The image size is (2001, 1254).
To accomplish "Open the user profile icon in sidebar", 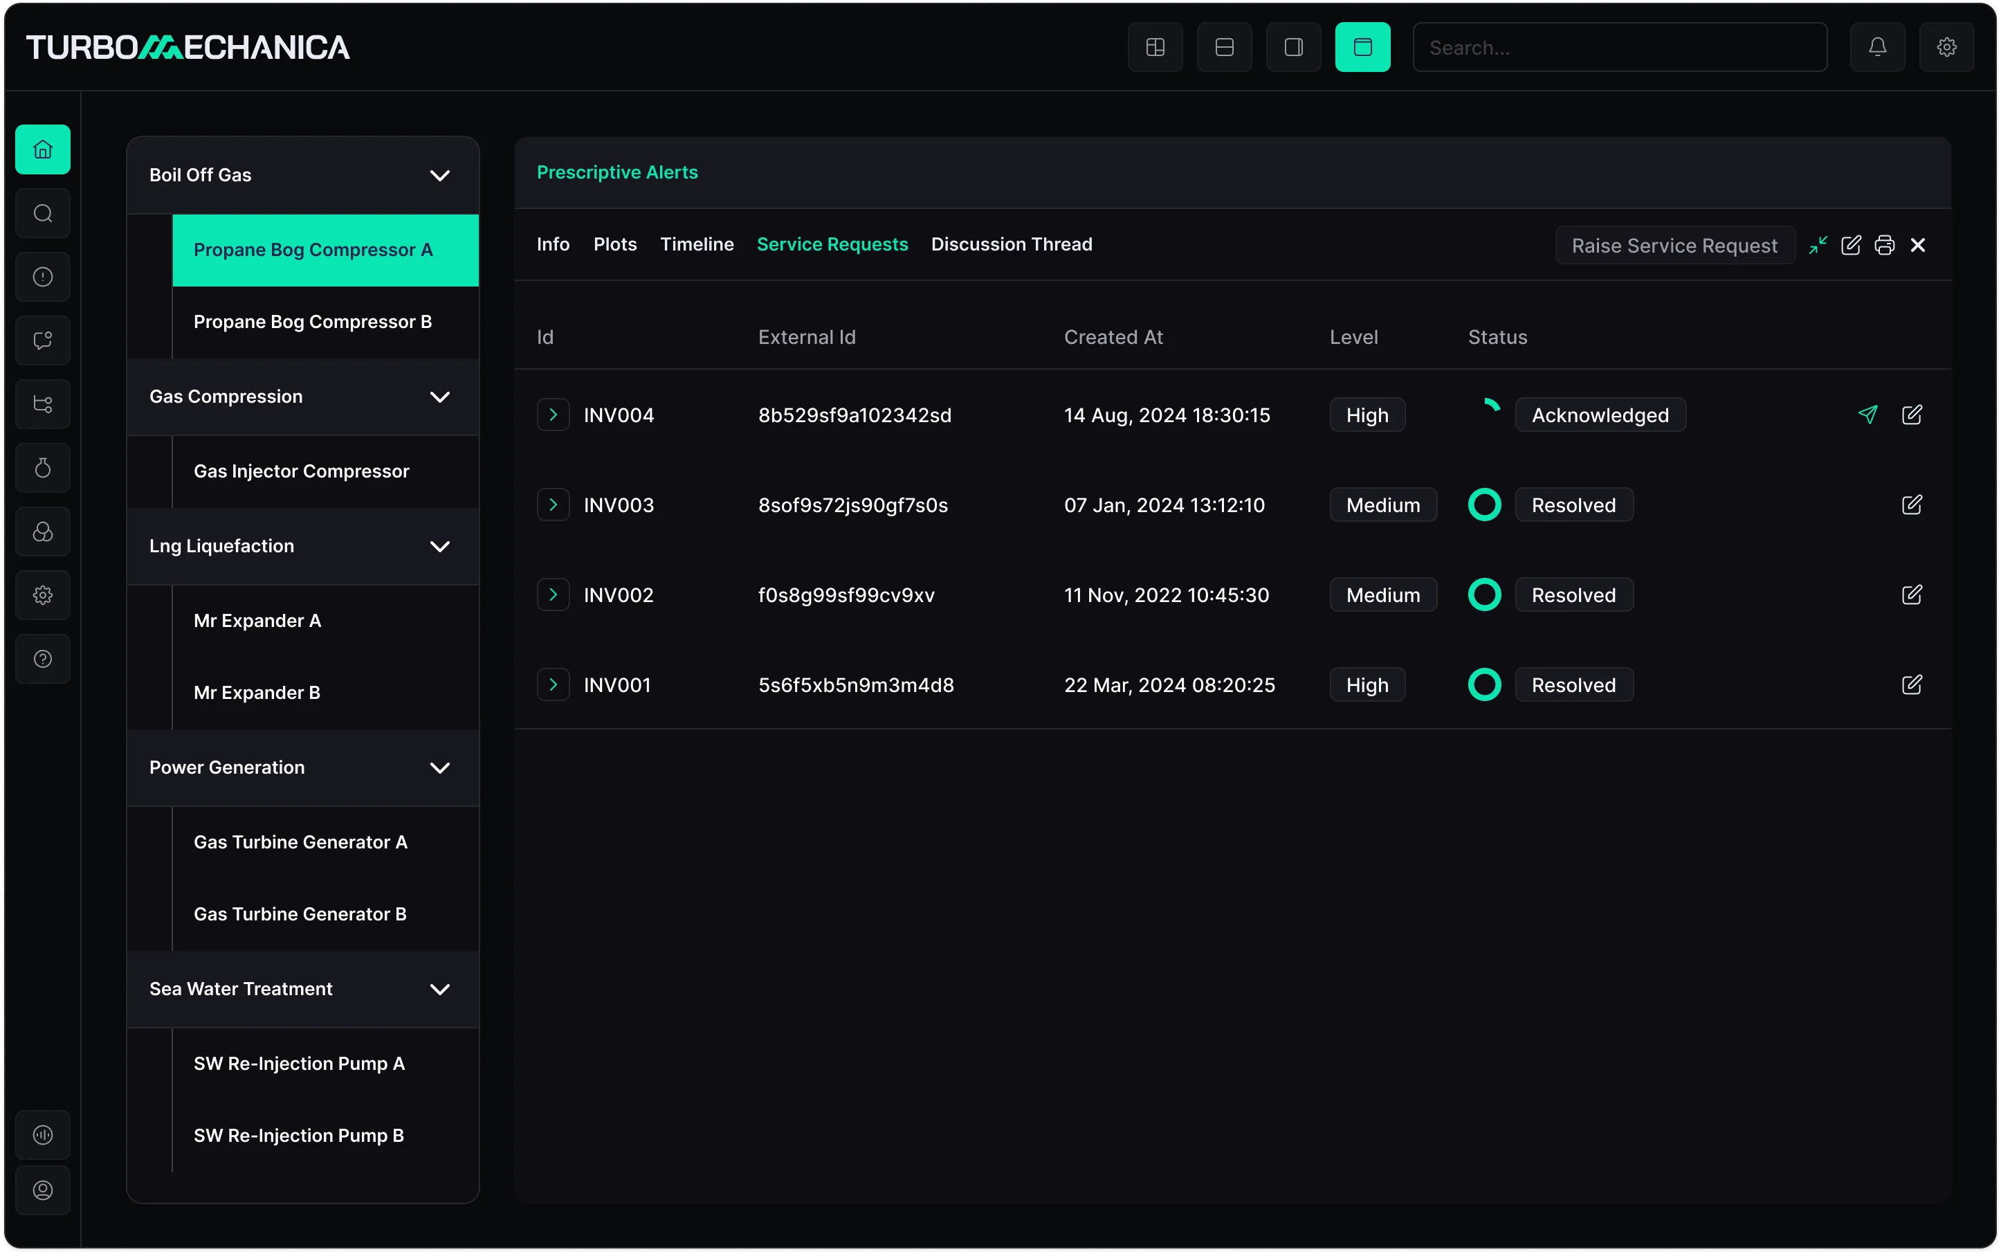I will click(42, 1190).
